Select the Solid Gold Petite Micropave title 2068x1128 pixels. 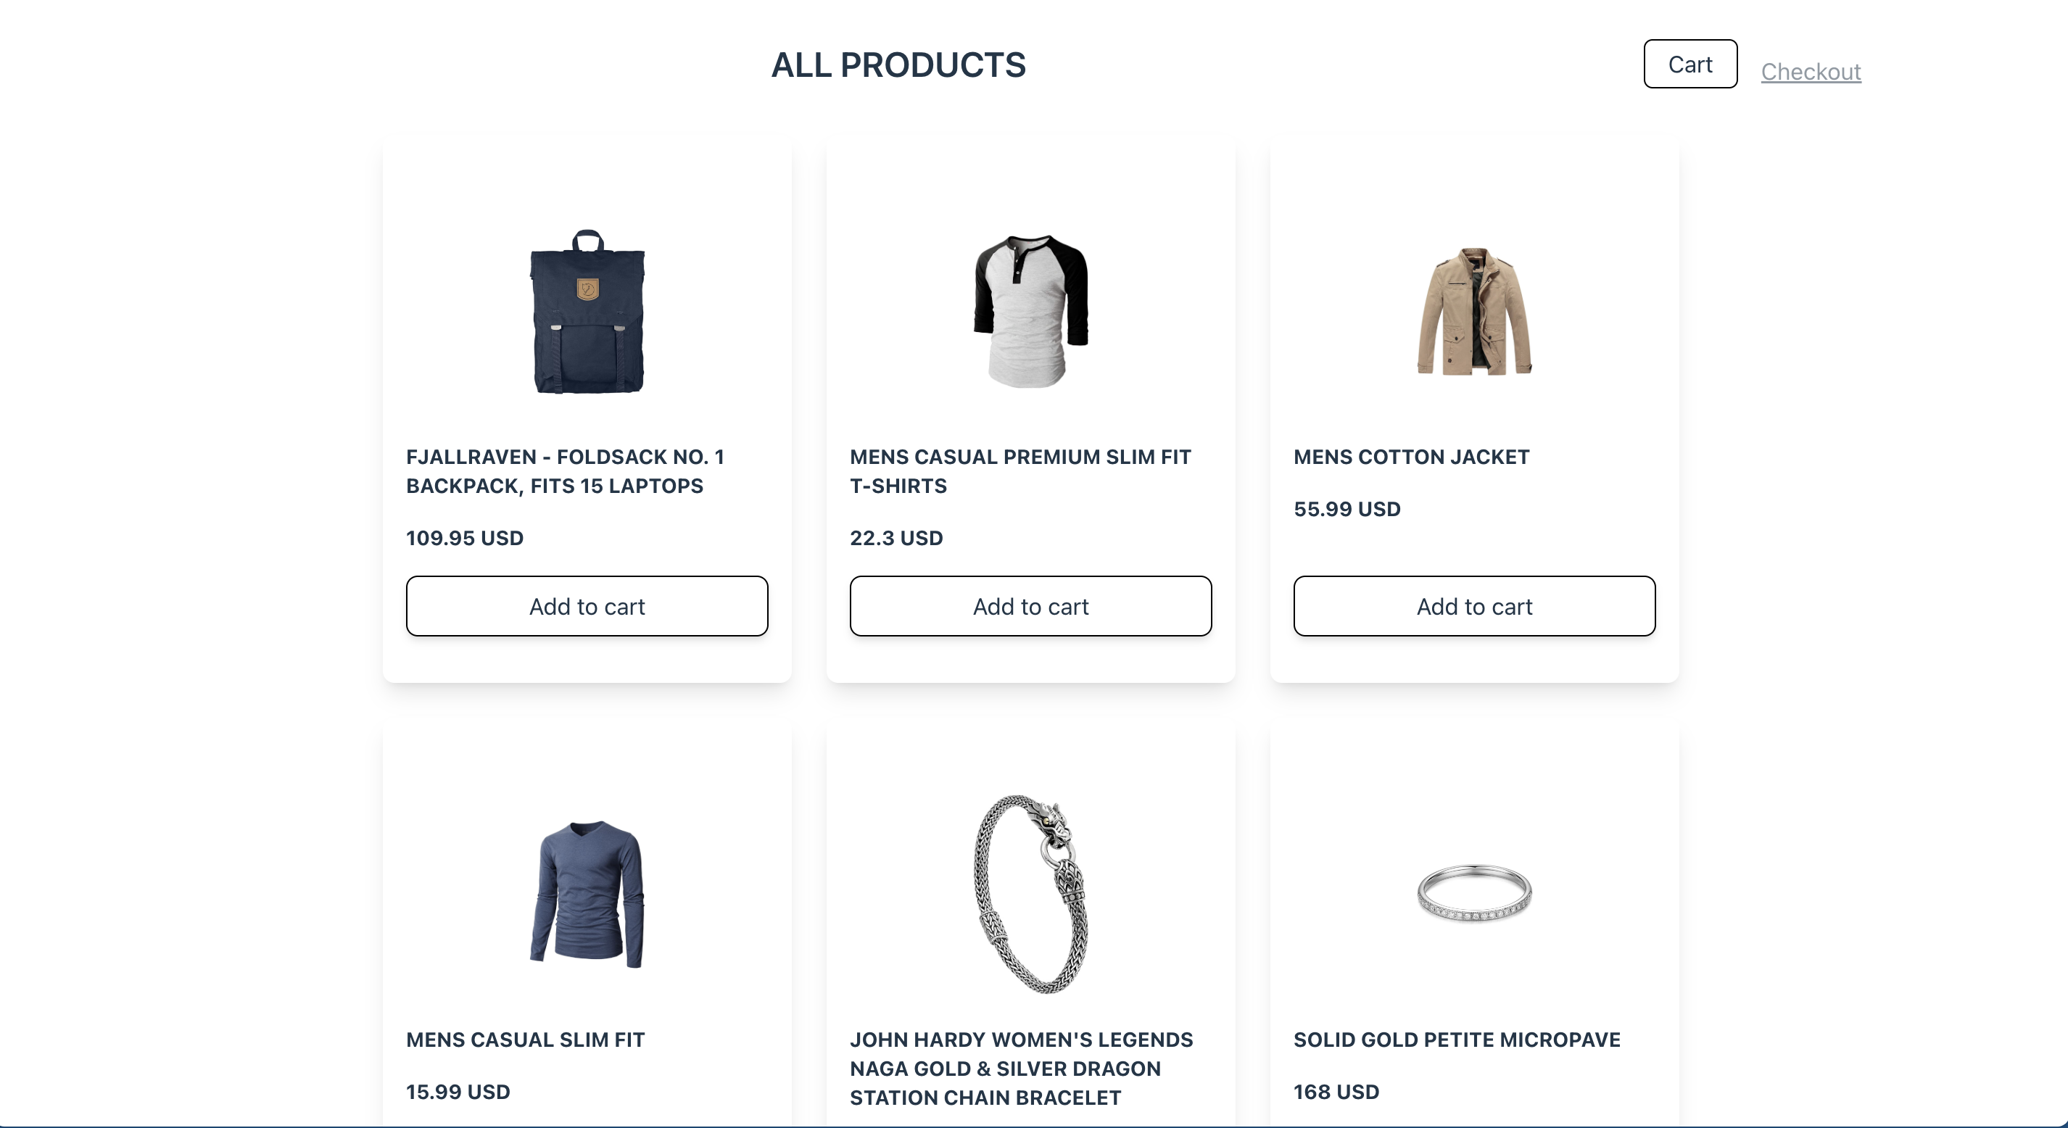[x=1456, y=1040]
